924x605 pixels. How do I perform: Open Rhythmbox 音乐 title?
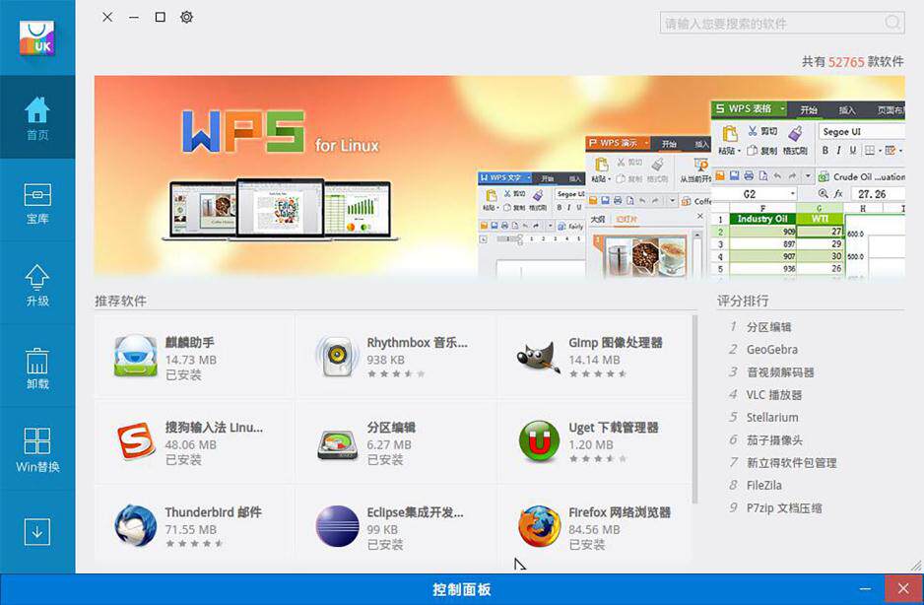click(418, 343)
